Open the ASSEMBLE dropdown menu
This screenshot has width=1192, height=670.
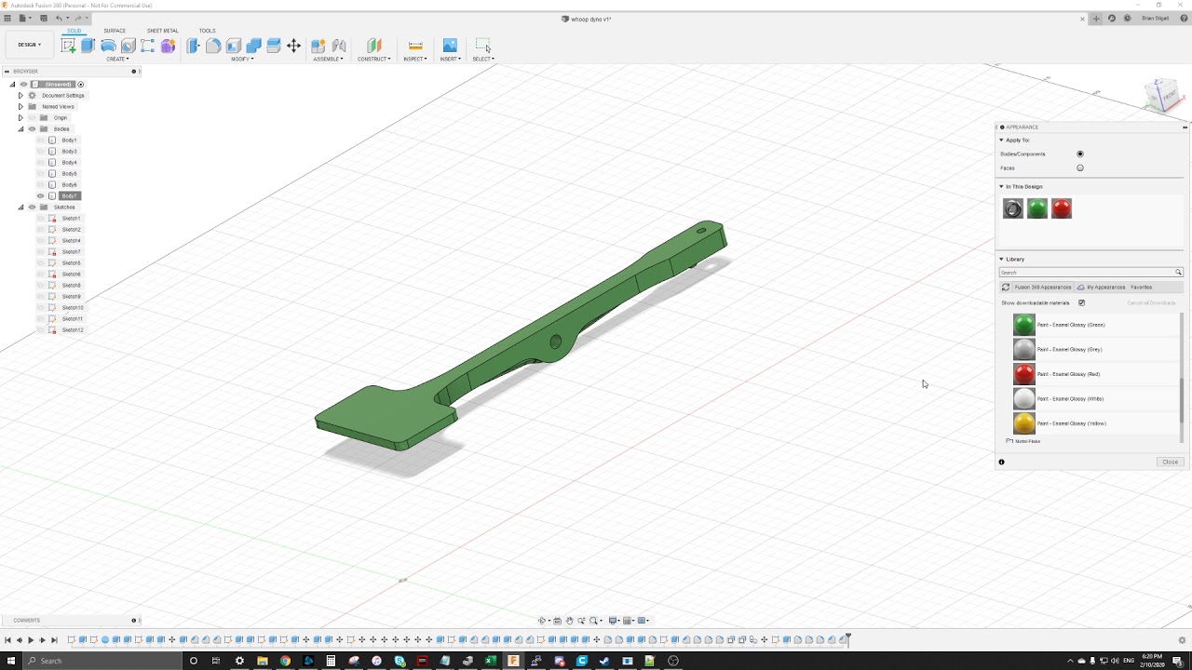(328, 59)
